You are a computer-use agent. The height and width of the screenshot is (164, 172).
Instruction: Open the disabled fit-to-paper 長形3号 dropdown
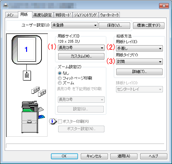click(81, 100)
